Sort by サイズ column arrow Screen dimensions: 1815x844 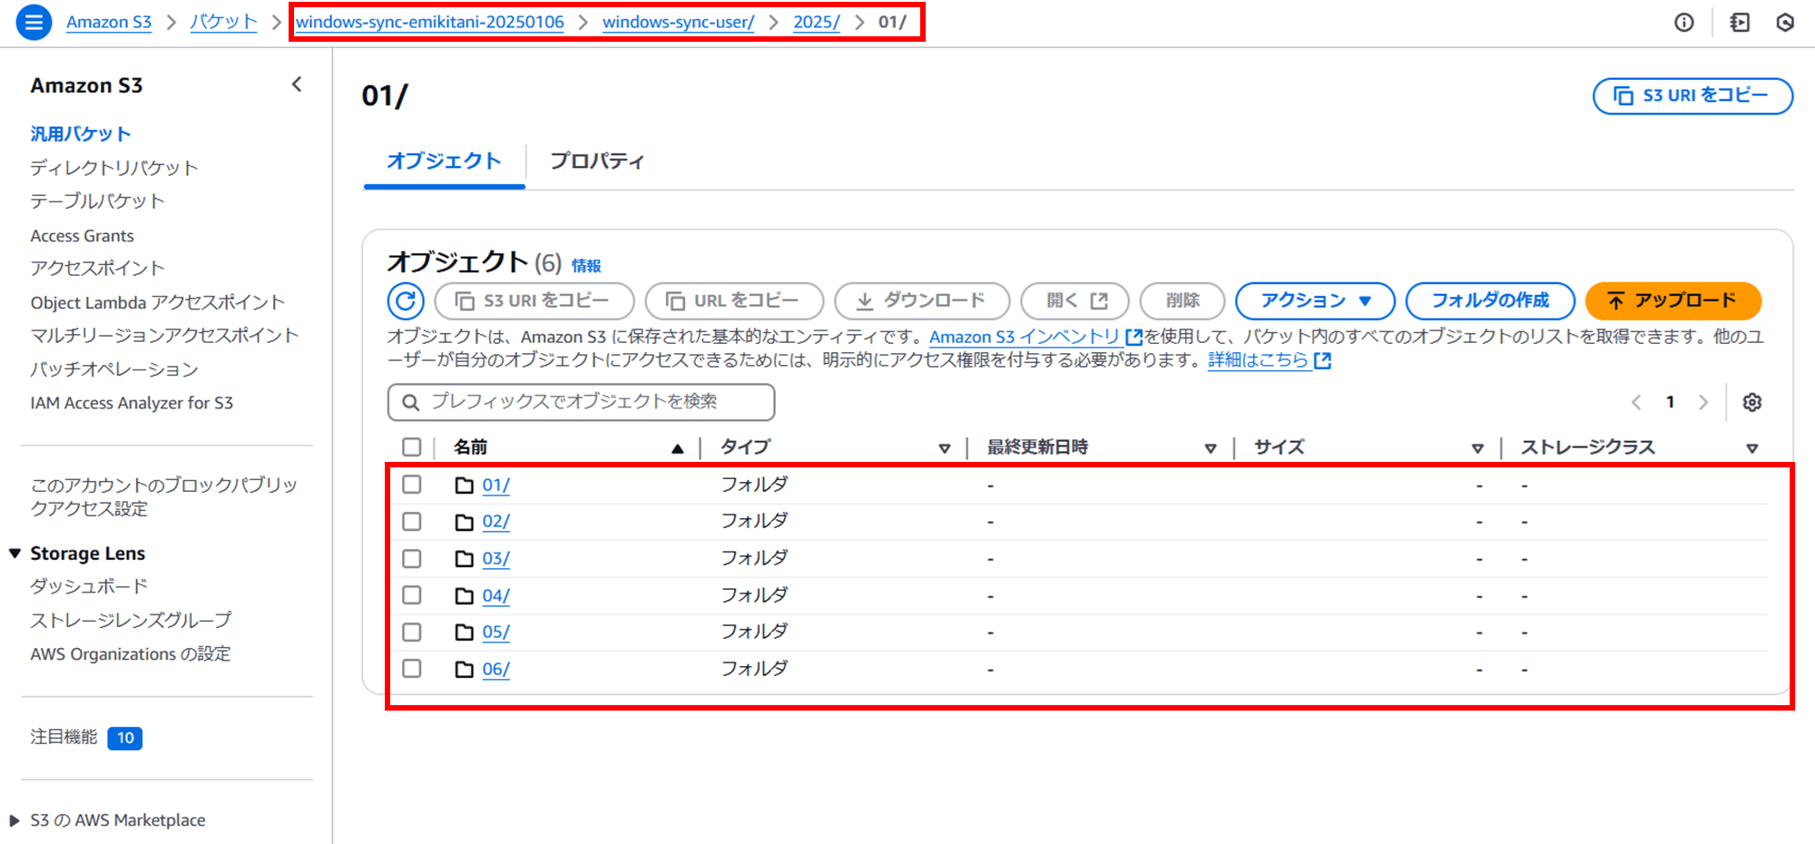tap(1477, 448)
